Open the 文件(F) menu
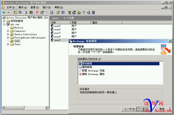This screenshot has width=174, height=115. (11, 7)
